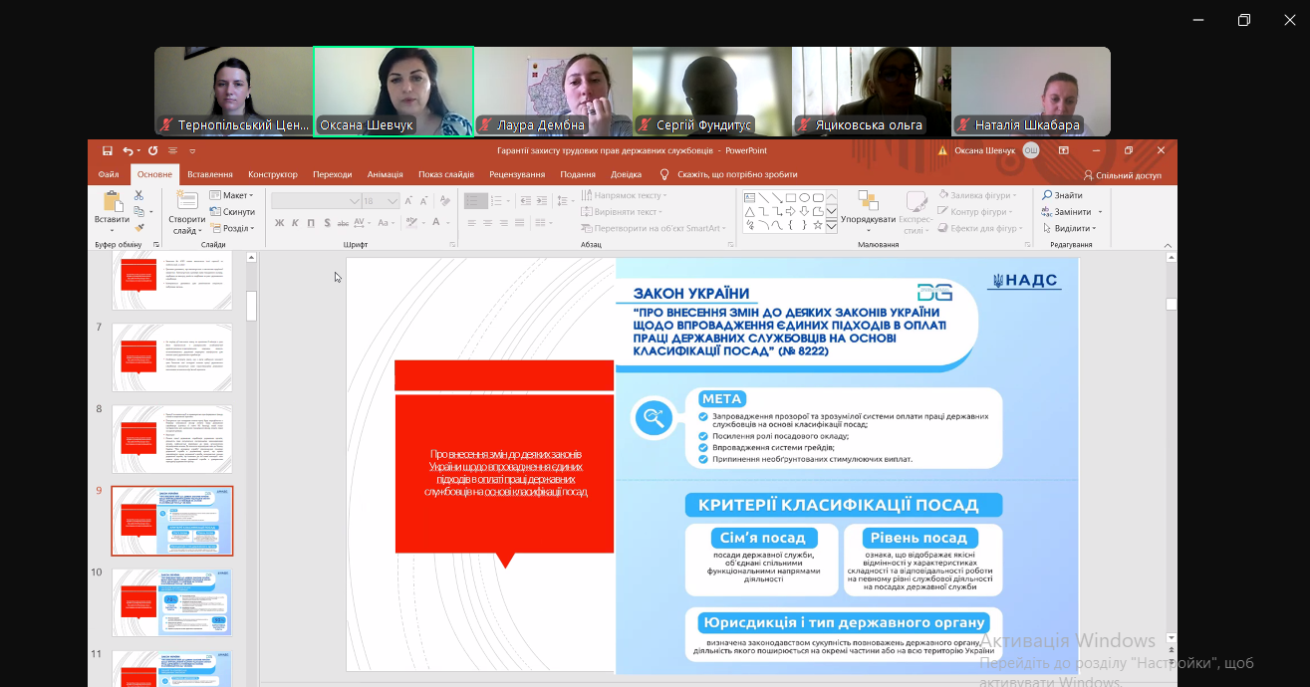Copy selection with the Copy icon
The image size is (1310, 687).
(x=139, y=212)
